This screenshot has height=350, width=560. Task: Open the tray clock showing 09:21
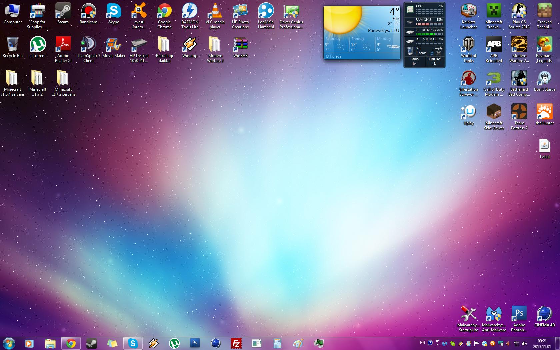(542, 343)
